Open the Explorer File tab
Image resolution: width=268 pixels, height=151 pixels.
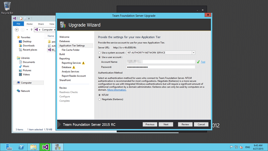[x=18, y=24]
